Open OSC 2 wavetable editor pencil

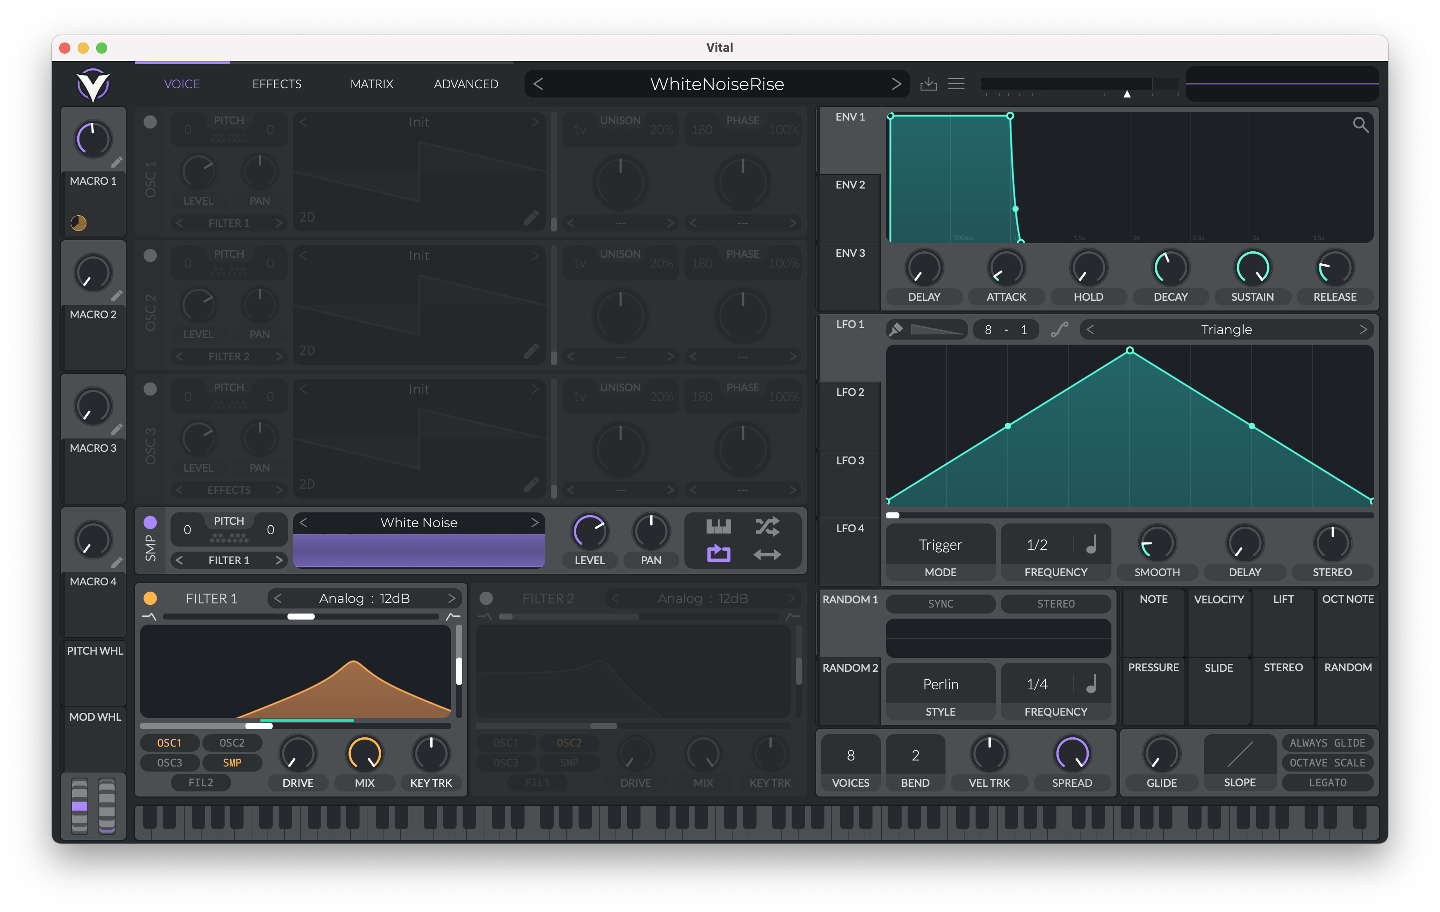tap(531, 351)
